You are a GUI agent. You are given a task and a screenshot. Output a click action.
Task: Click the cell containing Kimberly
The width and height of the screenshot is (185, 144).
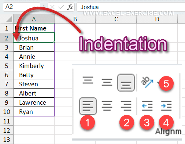pos(34,66)
